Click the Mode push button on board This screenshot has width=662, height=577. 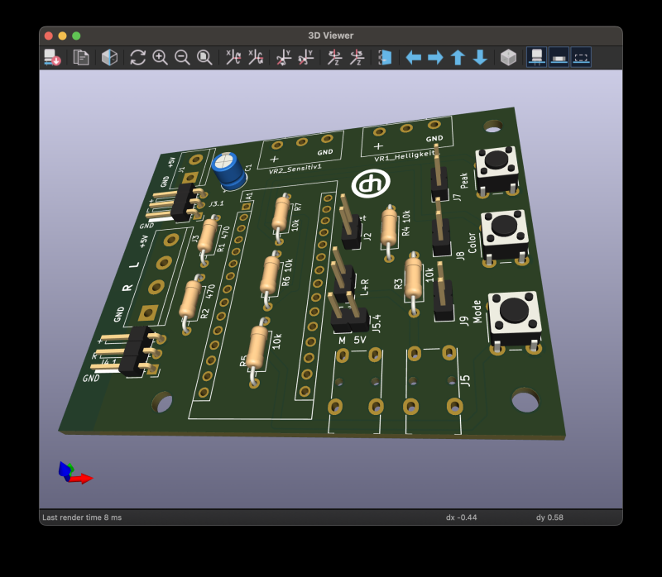[x=514, y=311]
